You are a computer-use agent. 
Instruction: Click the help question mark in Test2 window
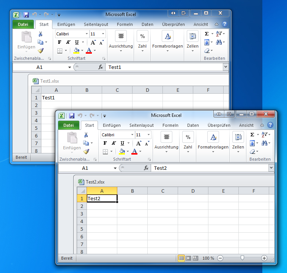[270, 125]
